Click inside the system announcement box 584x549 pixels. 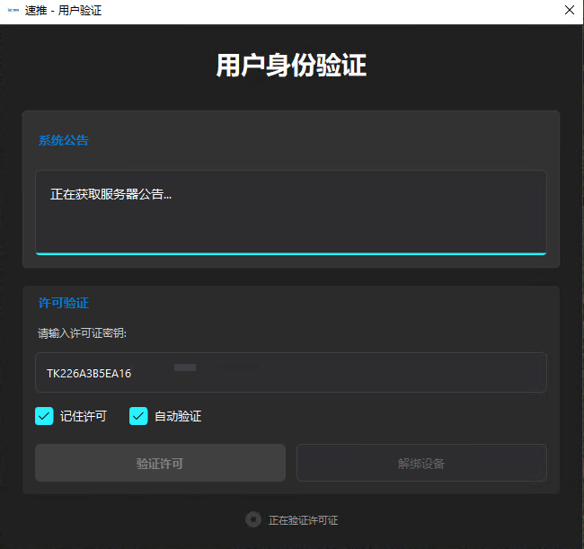tap(291, 220)
